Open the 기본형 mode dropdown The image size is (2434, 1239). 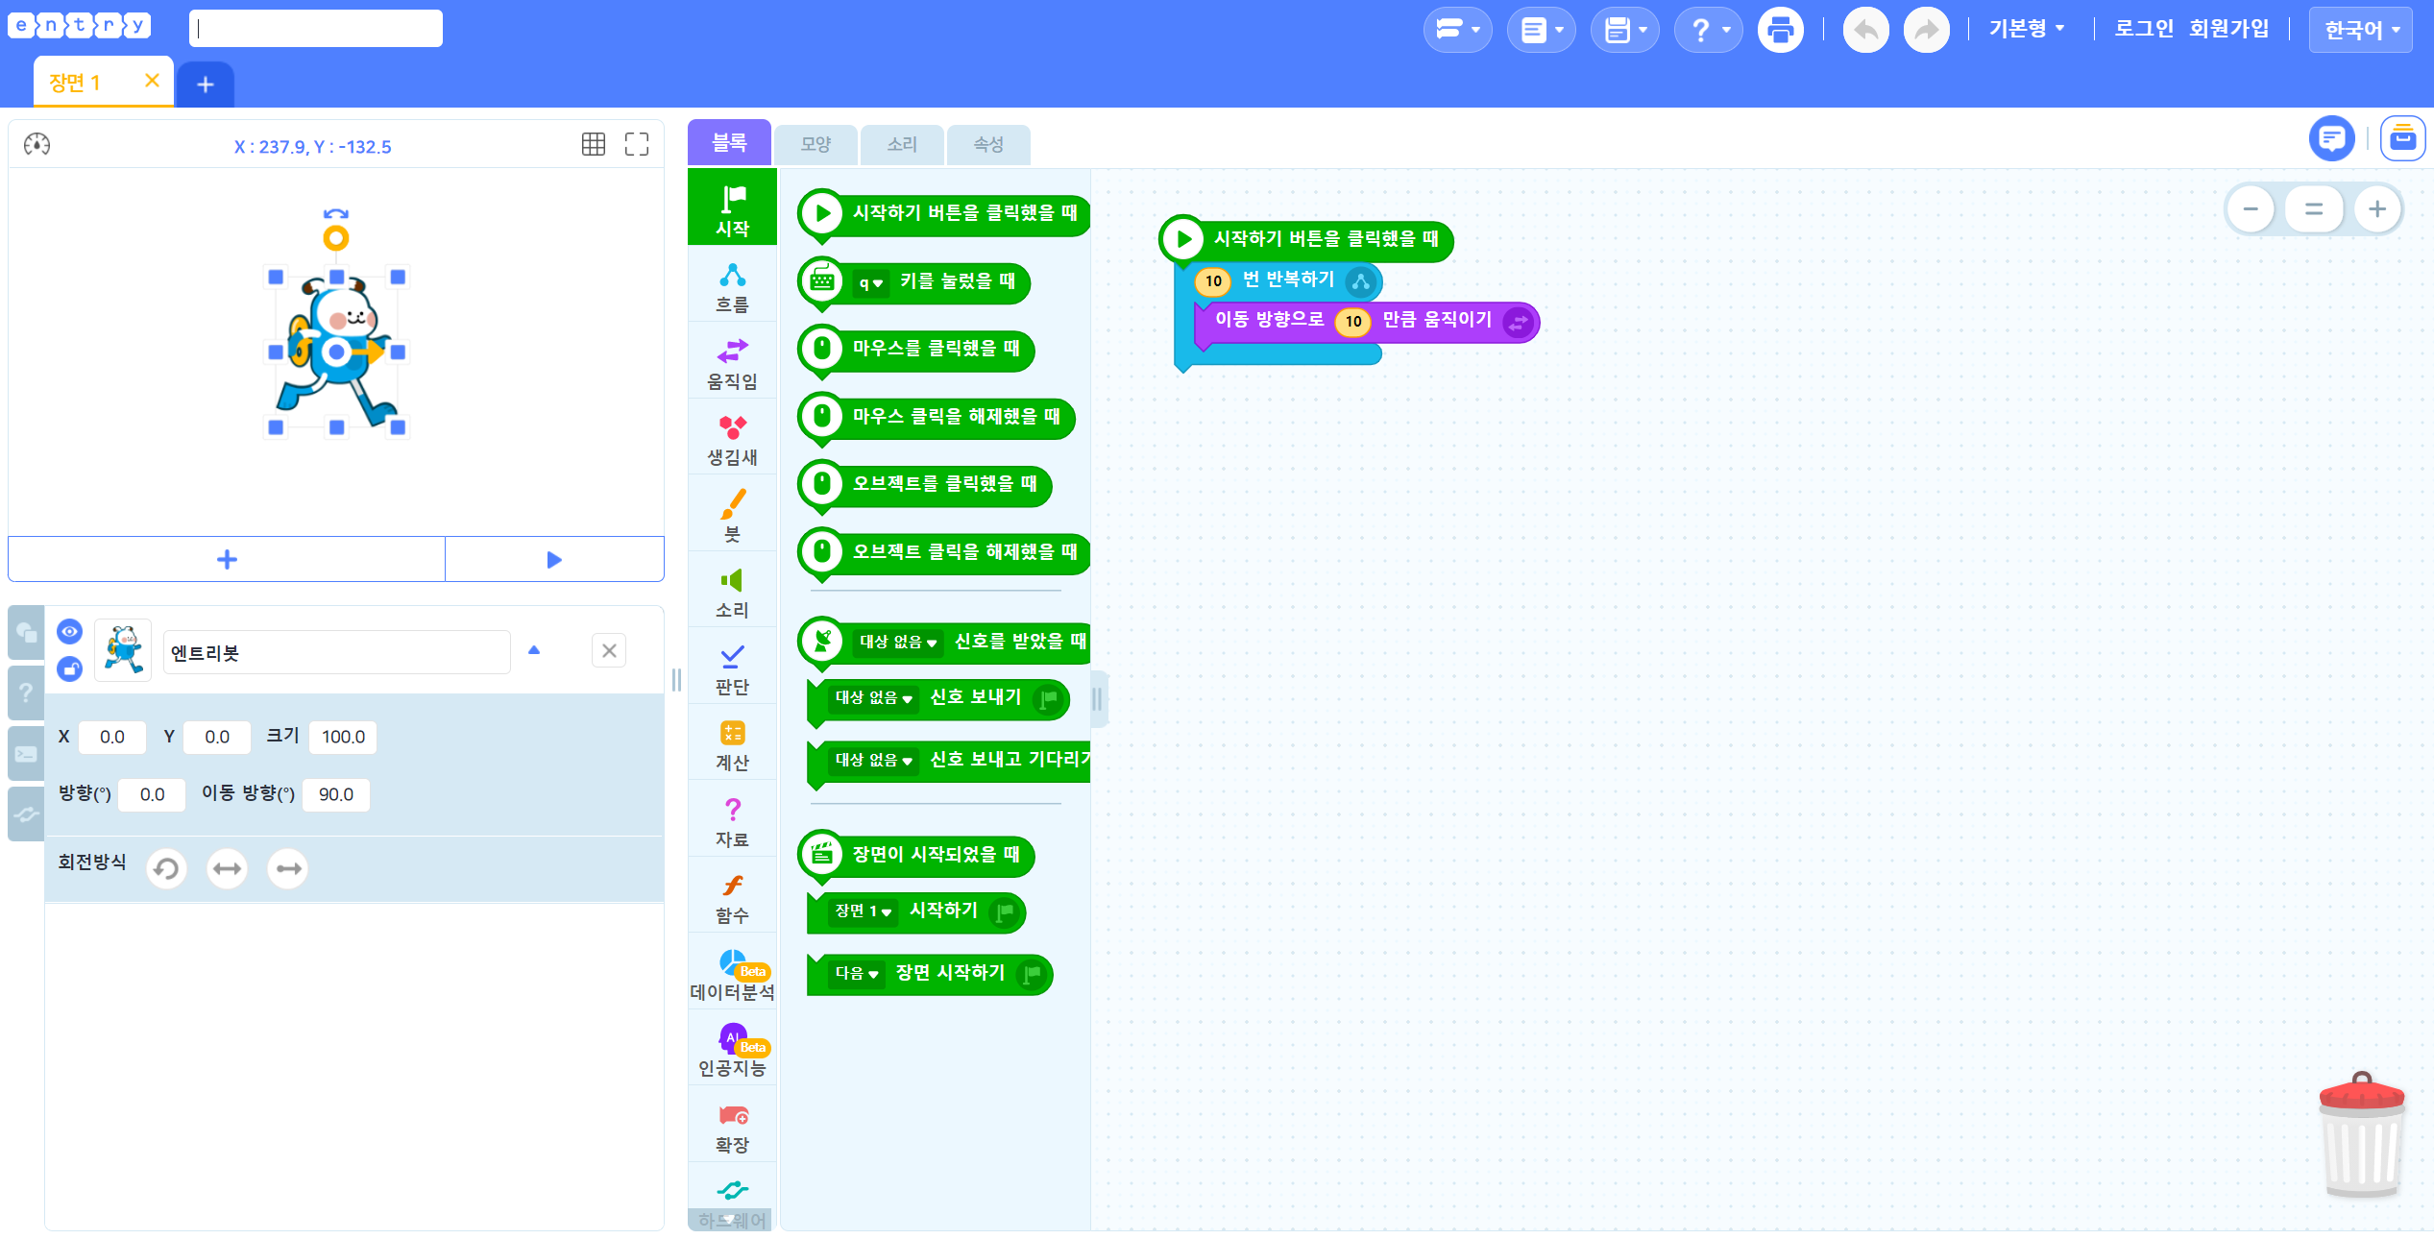[x=2027, y=29]
